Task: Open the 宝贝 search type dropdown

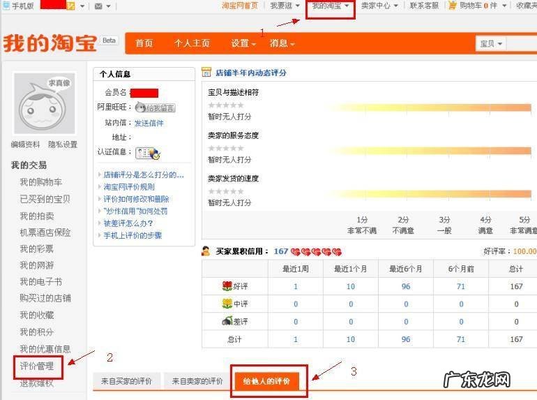Action: tap(491, 44)
